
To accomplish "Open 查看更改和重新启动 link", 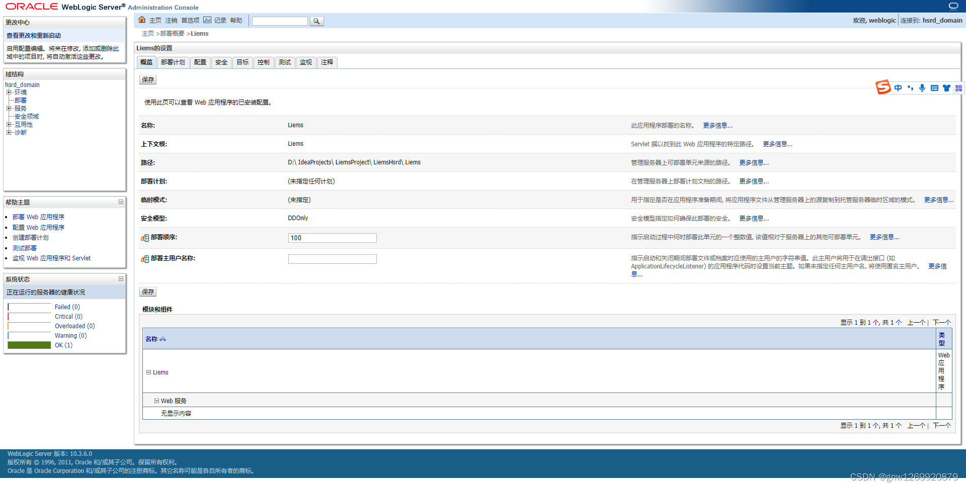I will (34, 36).
